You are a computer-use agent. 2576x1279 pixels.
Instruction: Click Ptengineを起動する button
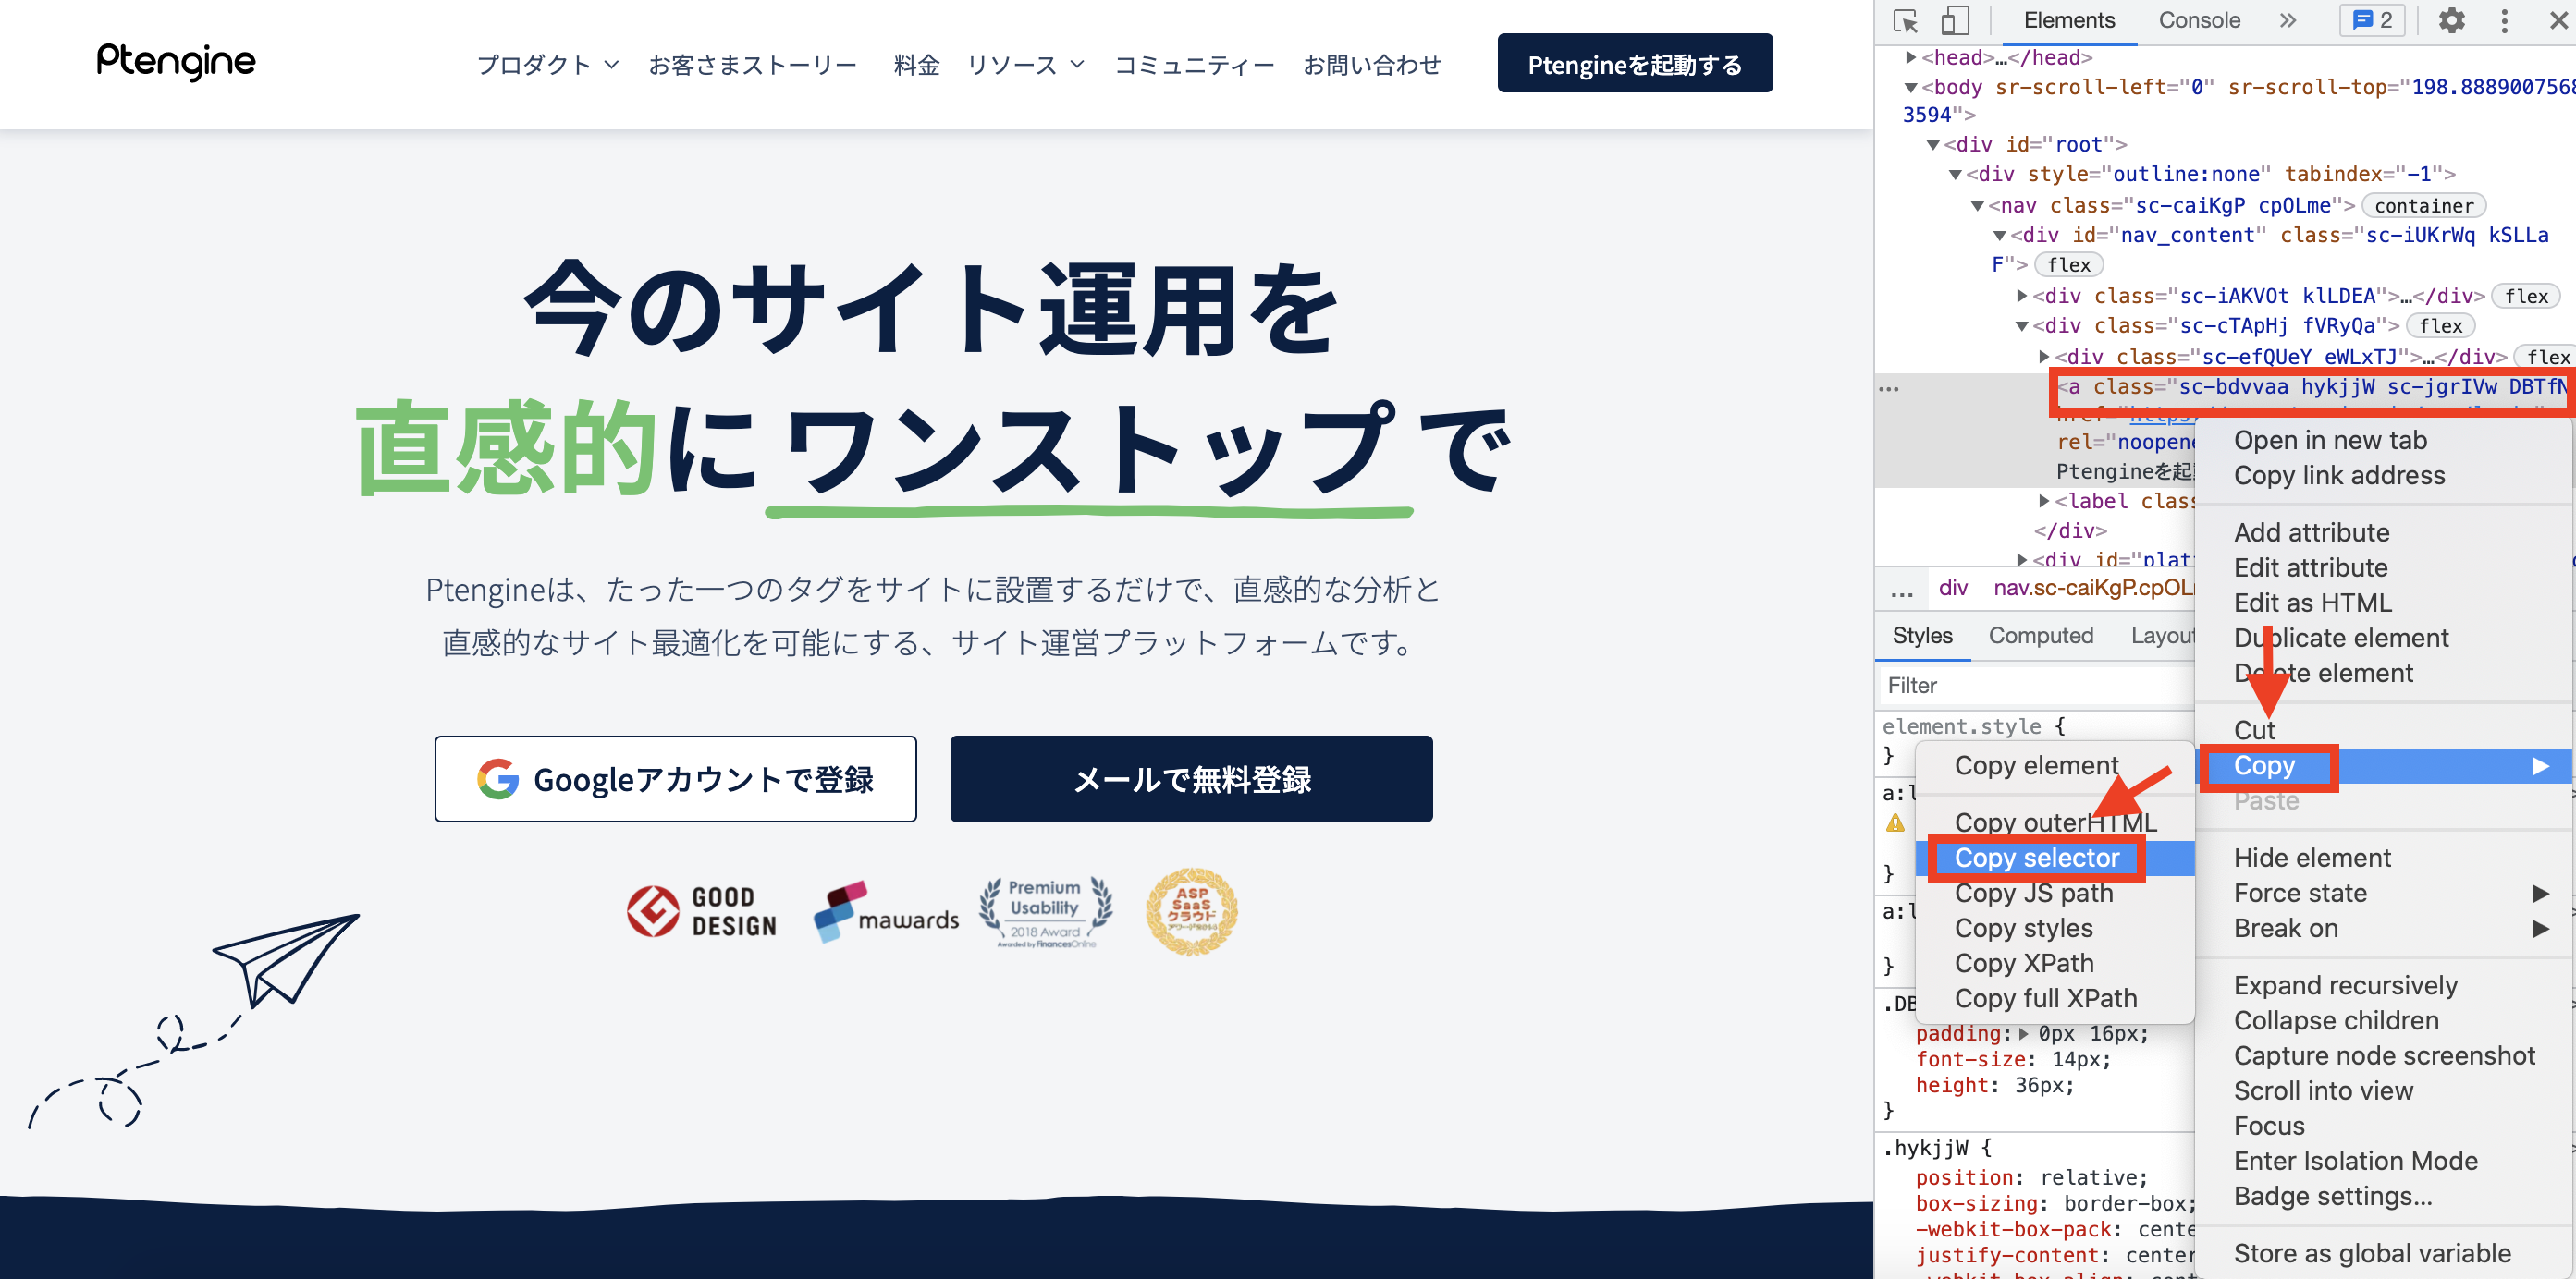coord(1634,64)
